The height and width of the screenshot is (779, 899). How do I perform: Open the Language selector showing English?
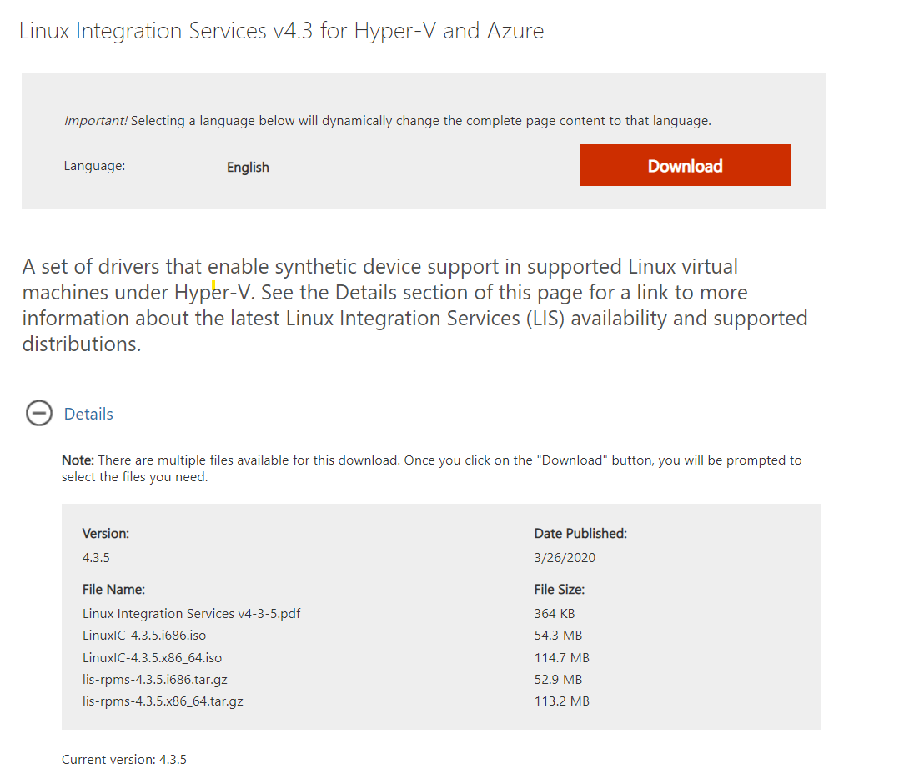pyautogui.click(x=248, y=167)
